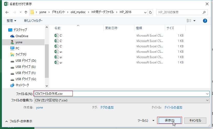Viewport: 213px width, 129px height.
Task: Click the search magnifier icon
Action: [x=204, y=13]
